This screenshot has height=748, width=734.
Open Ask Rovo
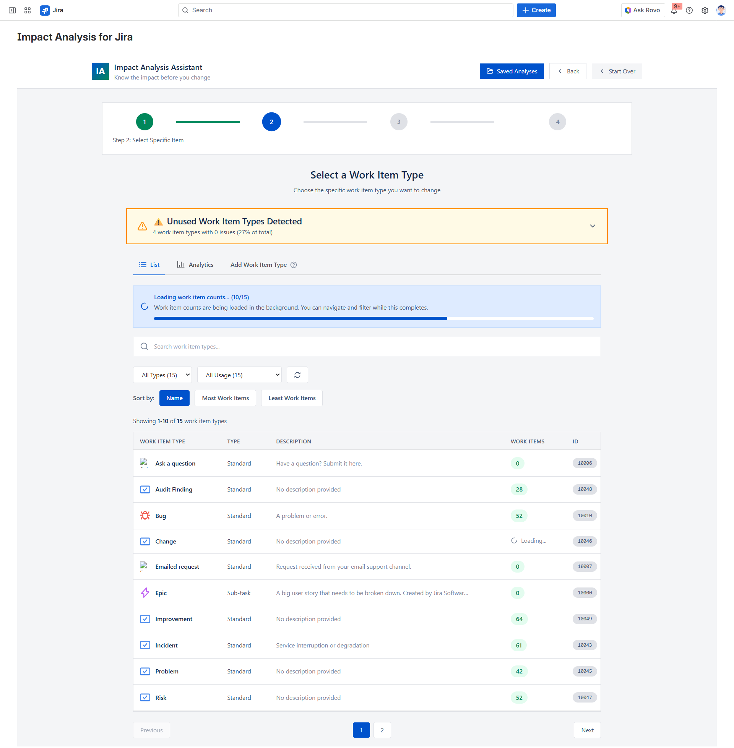coord(642,10)
